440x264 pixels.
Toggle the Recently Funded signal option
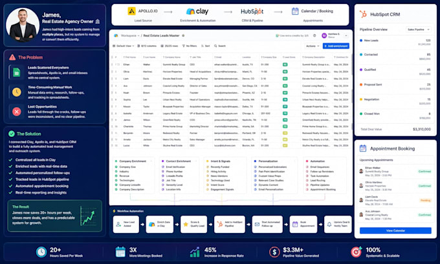coord(207,167)
